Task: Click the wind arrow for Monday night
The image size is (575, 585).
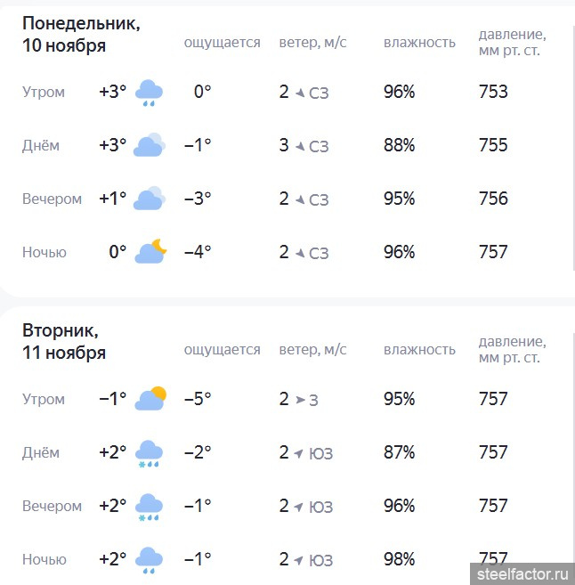Action: (x=300, y=253)
